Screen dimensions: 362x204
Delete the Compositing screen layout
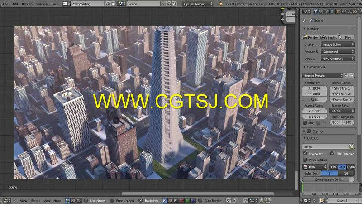click(113, 4)
